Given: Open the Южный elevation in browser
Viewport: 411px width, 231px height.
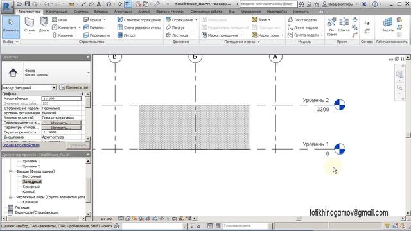Looking at the screenshot, I should [29, 192].
